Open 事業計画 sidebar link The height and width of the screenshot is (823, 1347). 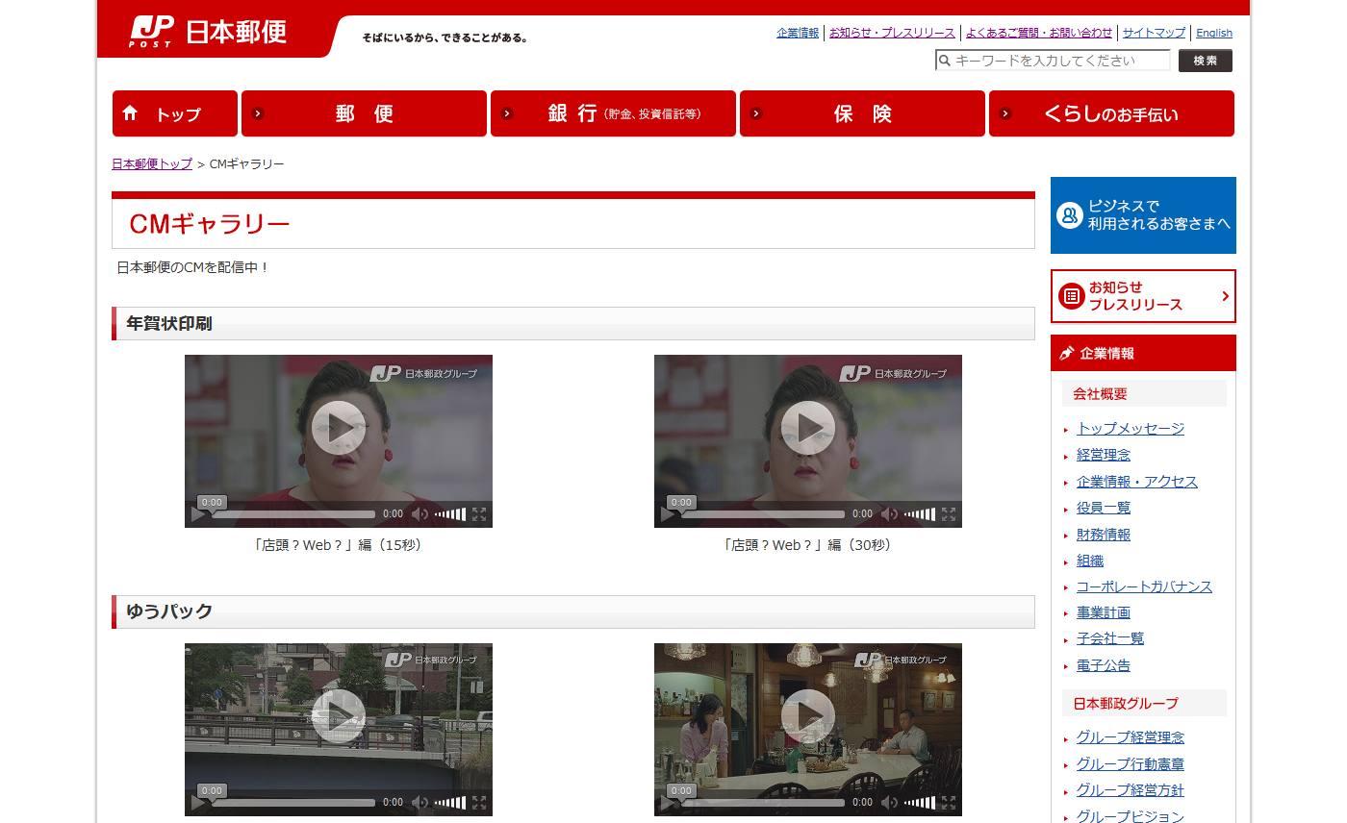coord(1104,612)
